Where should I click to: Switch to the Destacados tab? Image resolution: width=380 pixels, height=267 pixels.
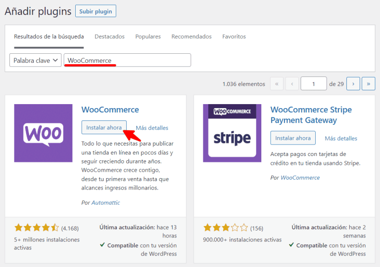coord(109,37)
